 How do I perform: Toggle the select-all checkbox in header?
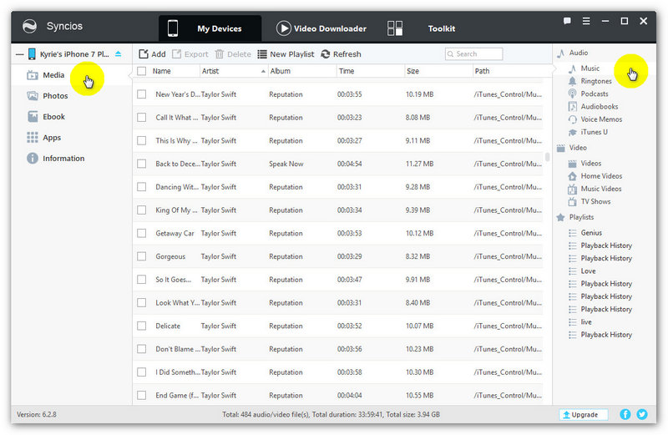pos(141,71)
